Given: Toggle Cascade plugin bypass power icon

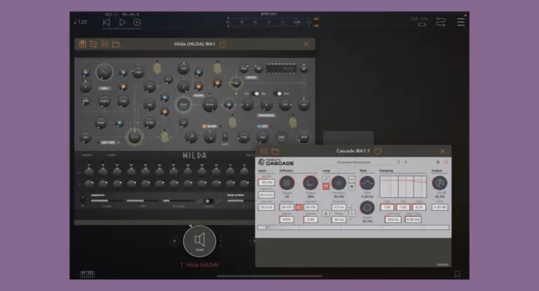Looking at the screenshot, I should [377, 151].
